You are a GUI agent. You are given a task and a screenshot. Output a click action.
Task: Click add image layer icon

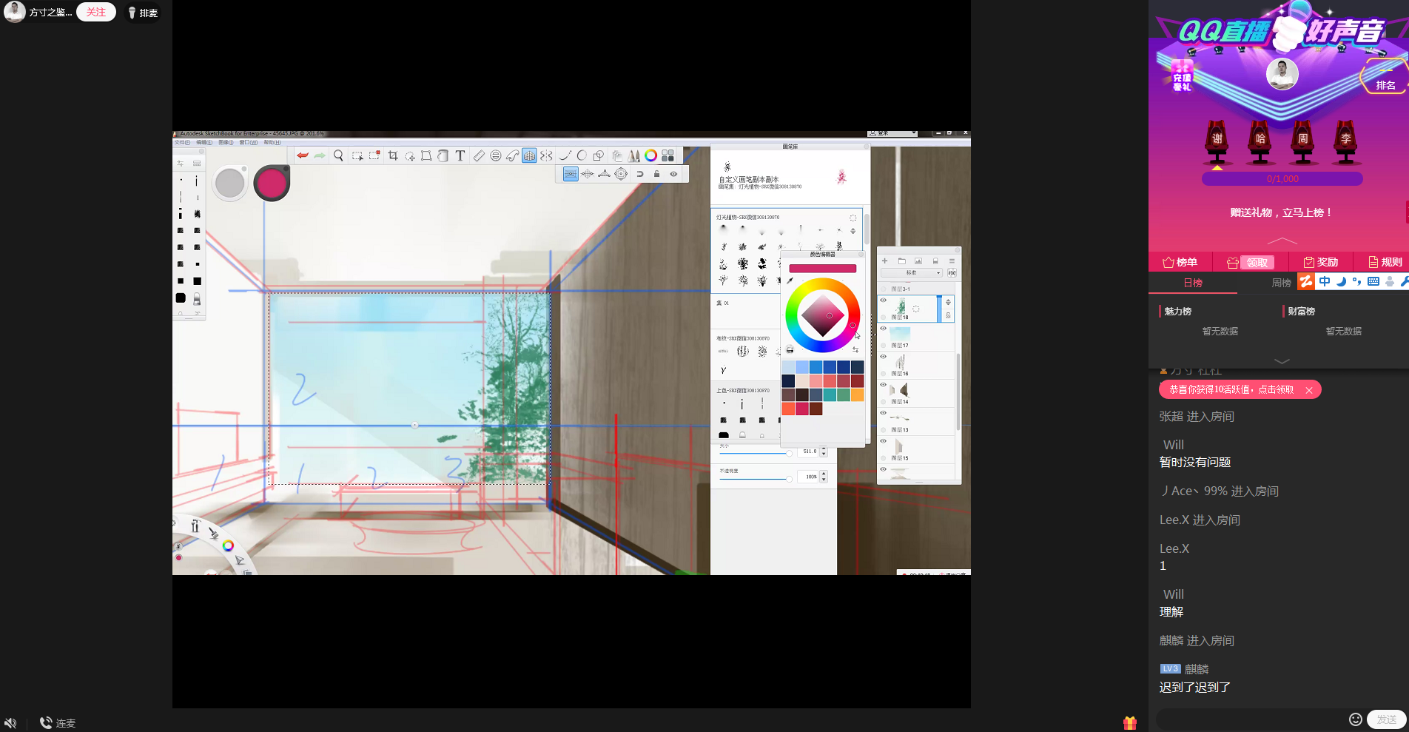(x=918, y=261)
